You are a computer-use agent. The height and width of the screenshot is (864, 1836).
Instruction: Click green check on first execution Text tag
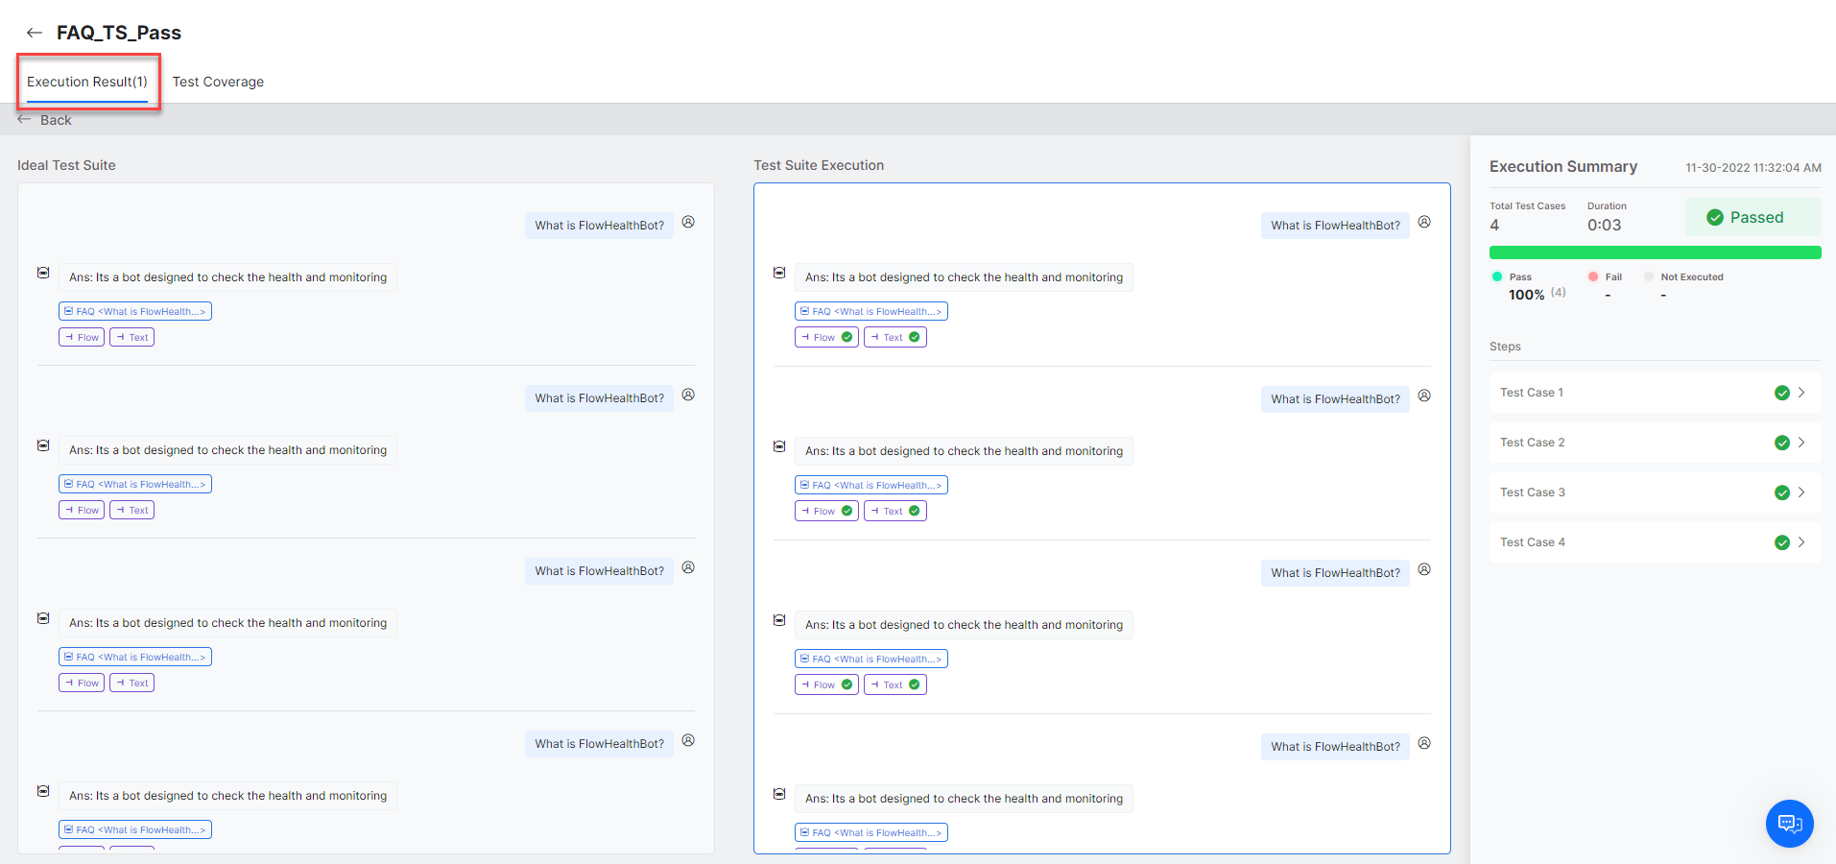point(915,337)
